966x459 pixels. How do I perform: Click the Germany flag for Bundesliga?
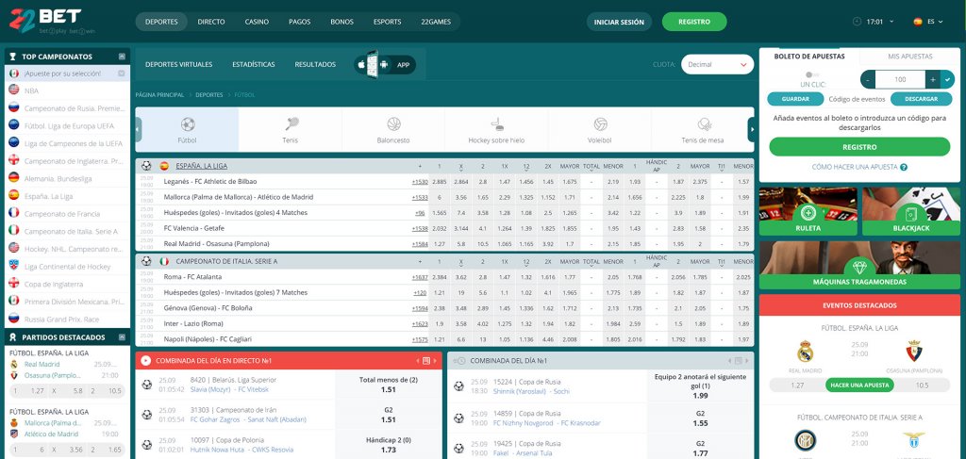click(13, 178)
